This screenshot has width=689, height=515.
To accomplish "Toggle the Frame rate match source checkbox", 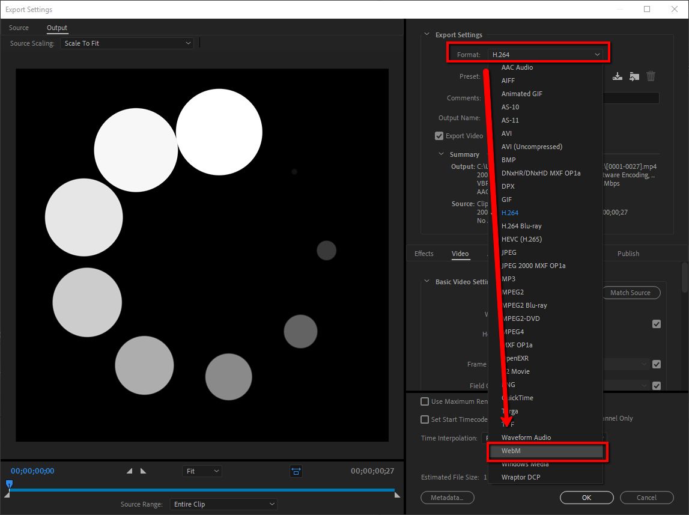I will 657,364.
